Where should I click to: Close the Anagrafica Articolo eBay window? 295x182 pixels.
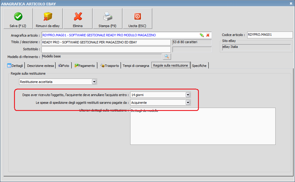tap(291, 3)
